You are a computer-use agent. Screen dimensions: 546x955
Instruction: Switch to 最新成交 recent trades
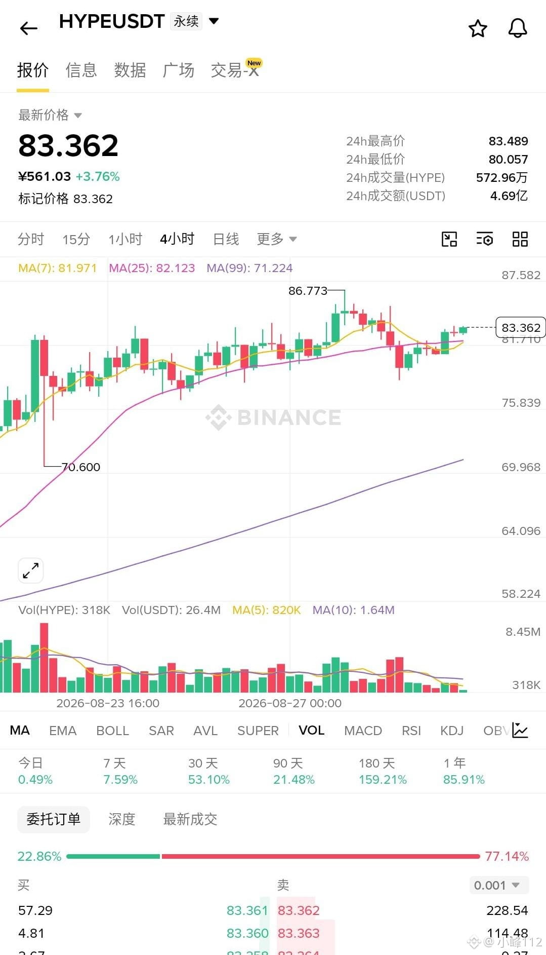click(190, 819)
